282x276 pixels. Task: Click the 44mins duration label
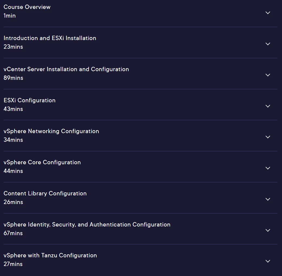[13, 171]
